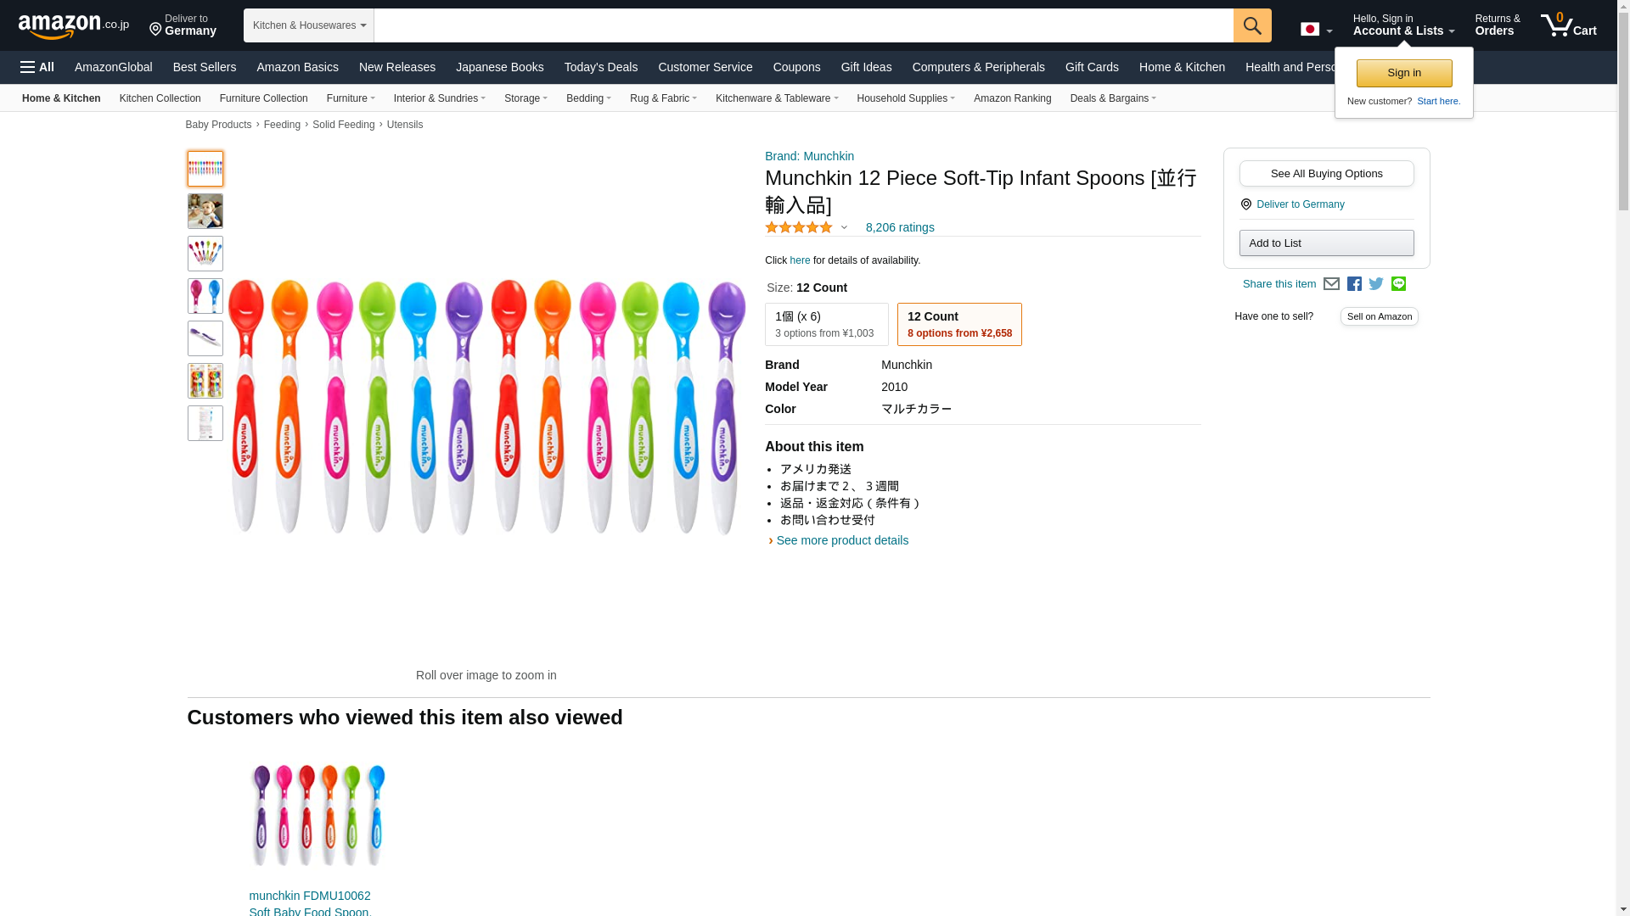Expand the Kitchen & Housewares search category dropdown

click(309, 25)
